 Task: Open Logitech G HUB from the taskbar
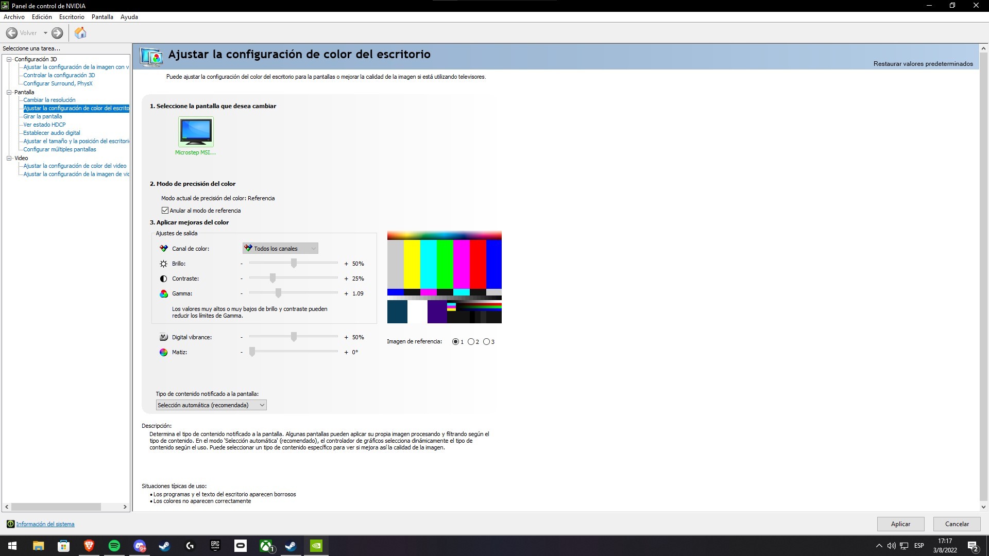pos(190,546)
